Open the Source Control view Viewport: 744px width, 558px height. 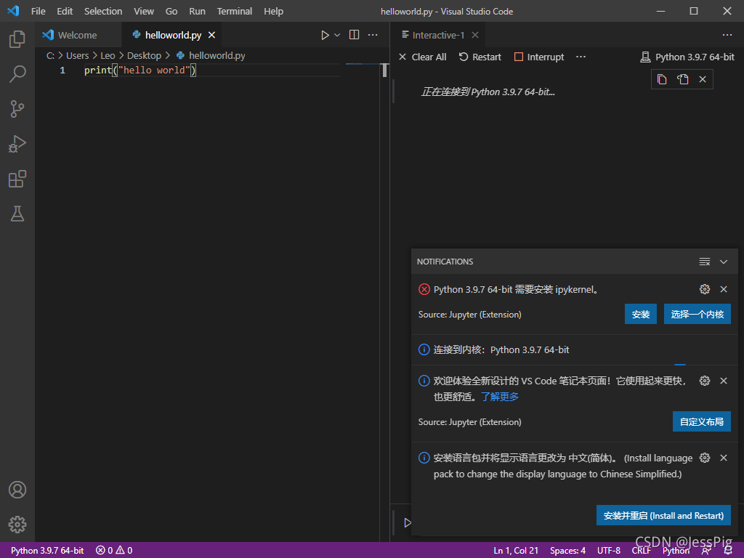pyautogui.click(x=17, y=109)
